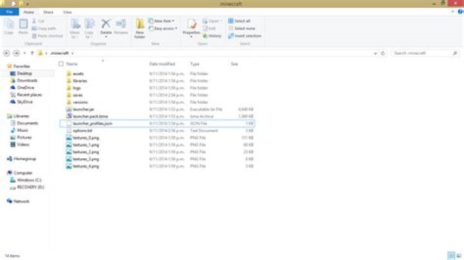Screen dimensions: 464x260
Task: Switch to the View ribbon tab
Action: (x=67, y=12)
